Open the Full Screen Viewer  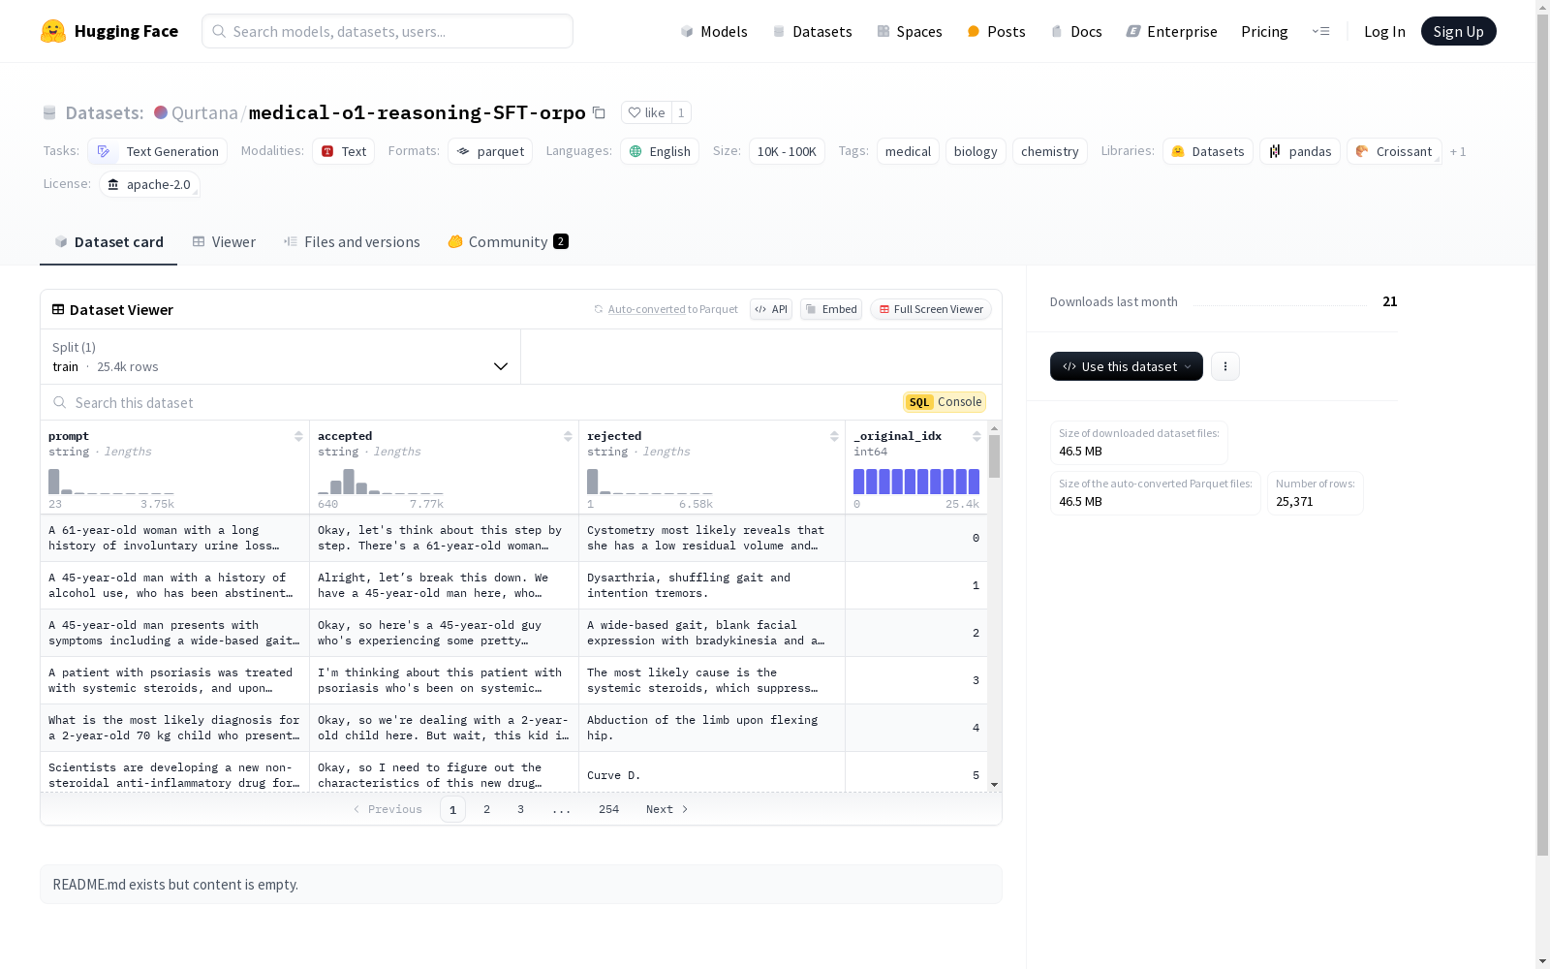(931, 309)
